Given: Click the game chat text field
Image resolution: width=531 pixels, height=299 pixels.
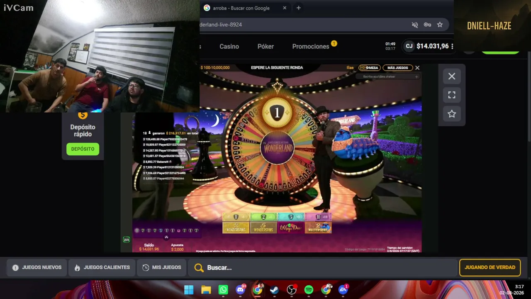Looking at the screenshot, I should [388, 76].
